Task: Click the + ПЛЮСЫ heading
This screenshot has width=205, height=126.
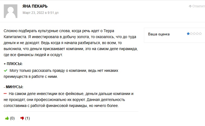Action: coord(13,64)
